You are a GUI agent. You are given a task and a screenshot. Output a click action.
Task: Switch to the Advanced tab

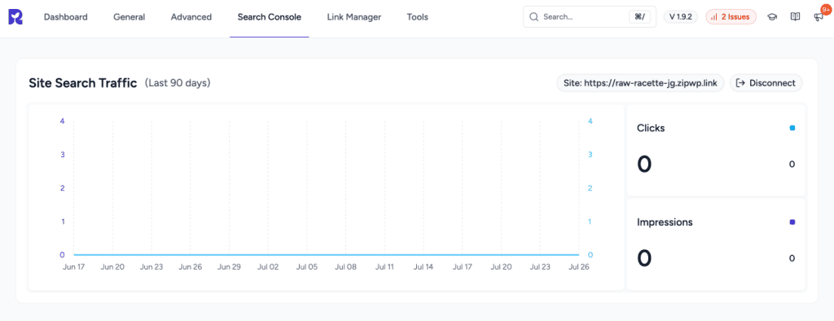click(191, 17)
